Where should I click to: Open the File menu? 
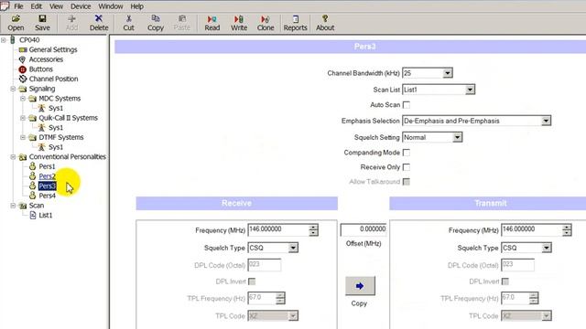click(18, 6)
